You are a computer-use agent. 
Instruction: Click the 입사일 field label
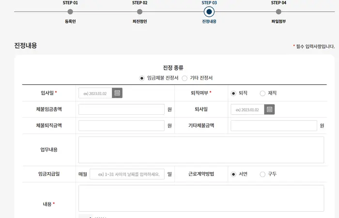point(47,93)
